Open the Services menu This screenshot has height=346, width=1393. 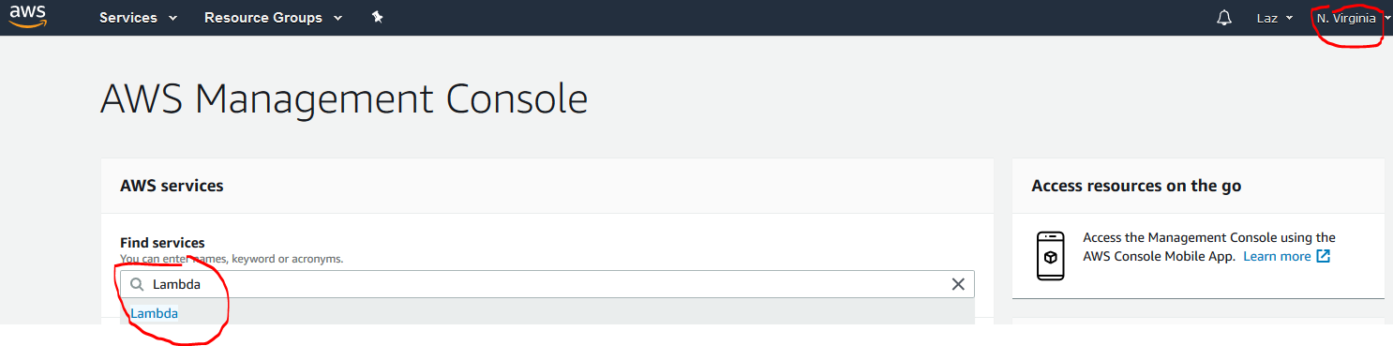coord(138,18)
